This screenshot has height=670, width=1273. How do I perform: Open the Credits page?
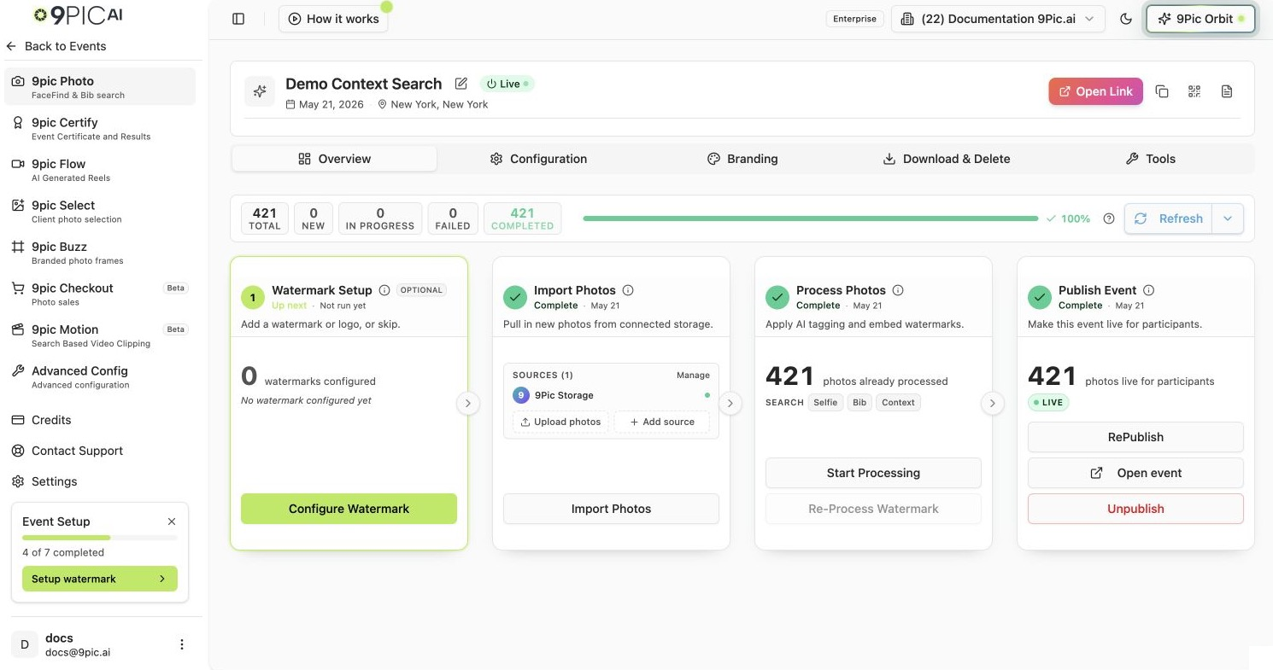coord(100,420)
